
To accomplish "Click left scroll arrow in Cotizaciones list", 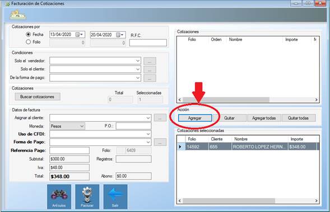I will tap(180, 100).
